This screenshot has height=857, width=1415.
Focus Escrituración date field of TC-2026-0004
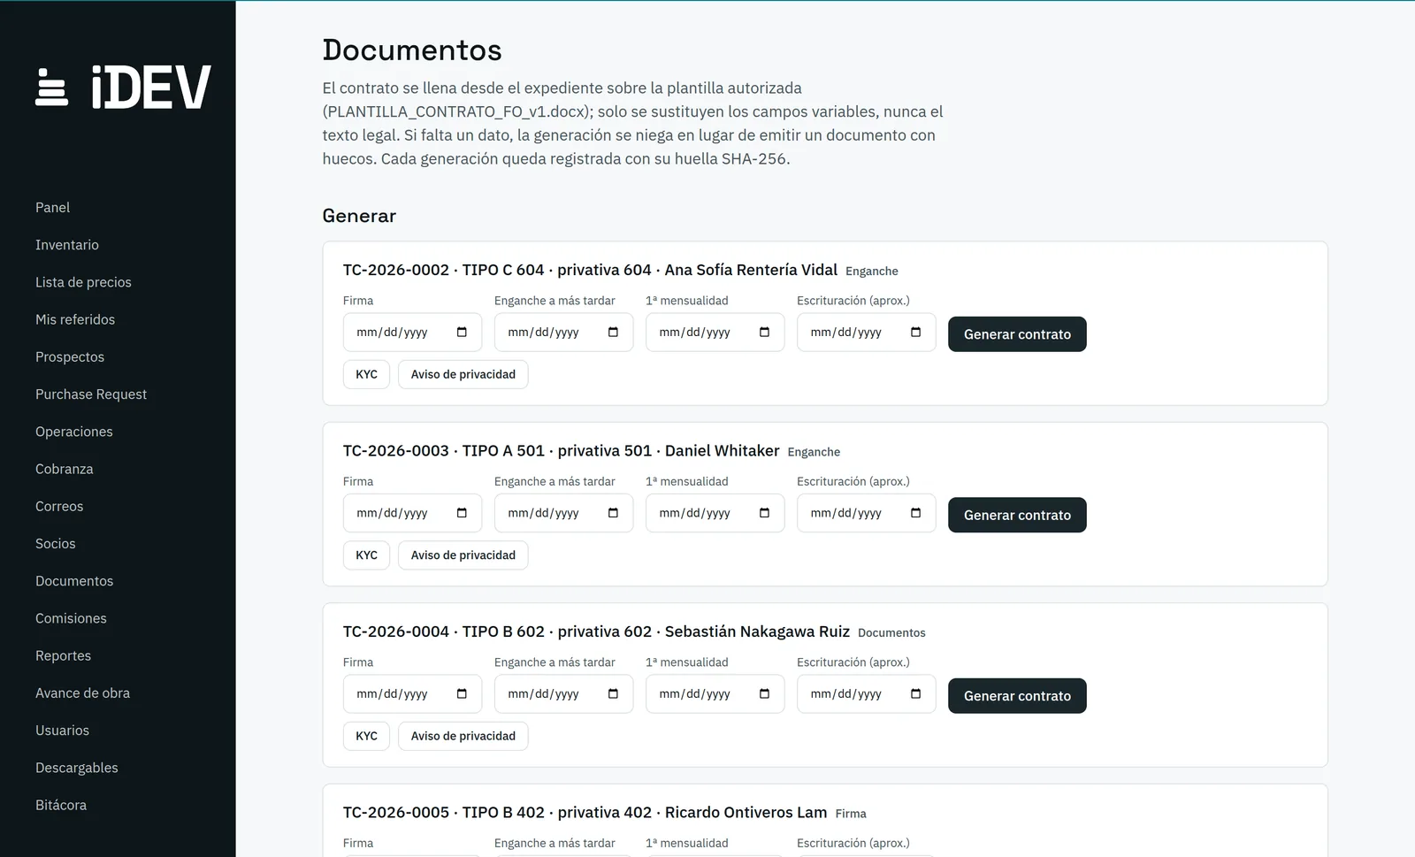(866, 694)
